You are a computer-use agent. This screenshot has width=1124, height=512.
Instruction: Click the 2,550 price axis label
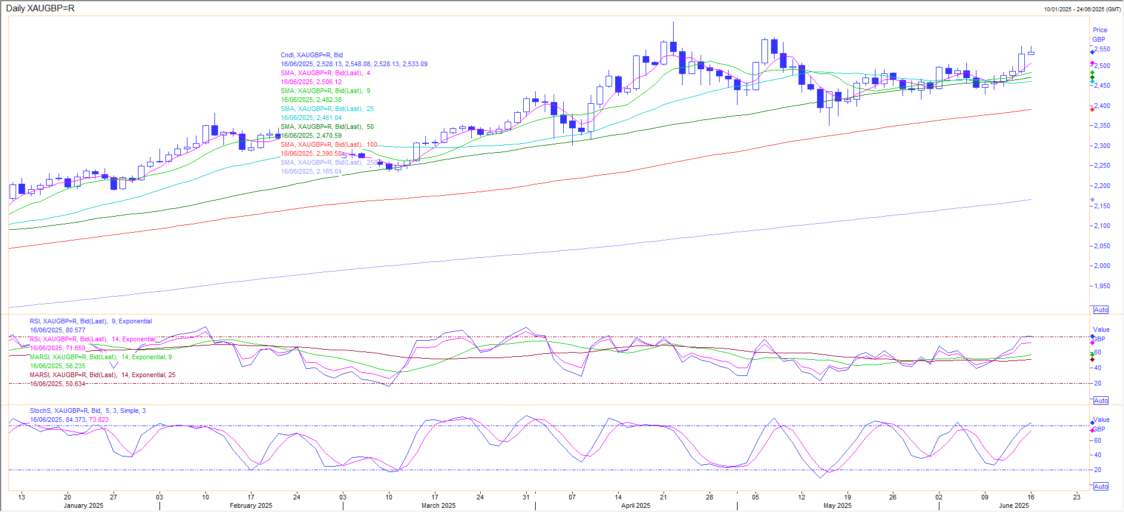[x=1102, y=50]
